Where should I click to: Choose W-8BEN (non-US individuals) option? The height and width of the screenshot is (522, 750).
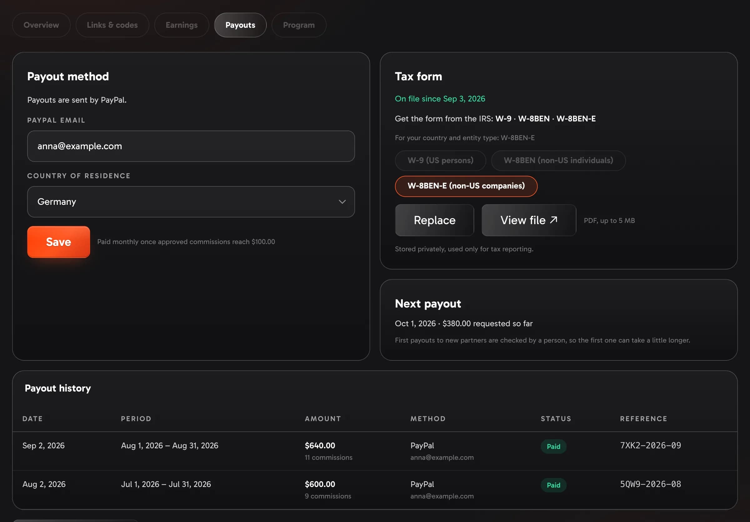558,160
